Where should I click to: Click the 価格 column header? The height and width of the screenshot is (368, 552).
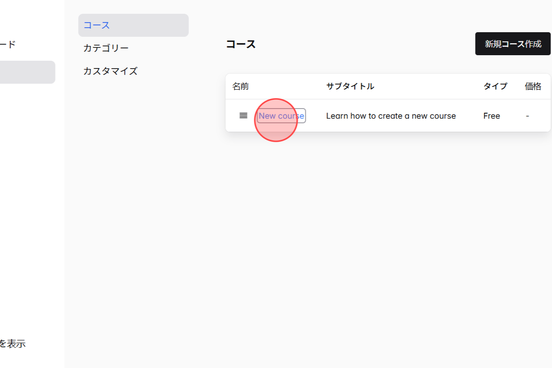pyautogui.click(x=533, y=86)
